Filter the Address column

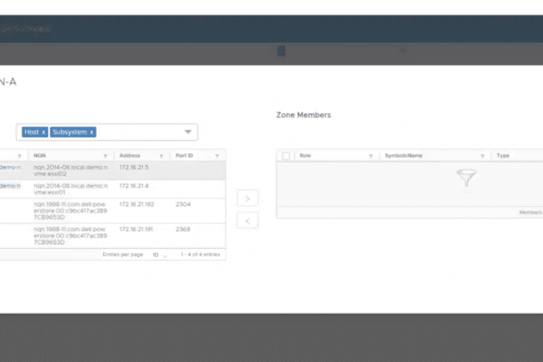162,156
